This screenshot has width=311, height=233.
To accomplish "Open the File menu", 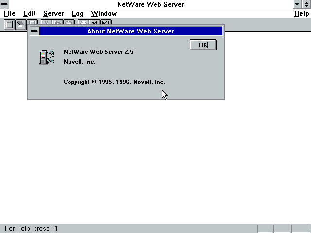I will click(x=10, y=14).
